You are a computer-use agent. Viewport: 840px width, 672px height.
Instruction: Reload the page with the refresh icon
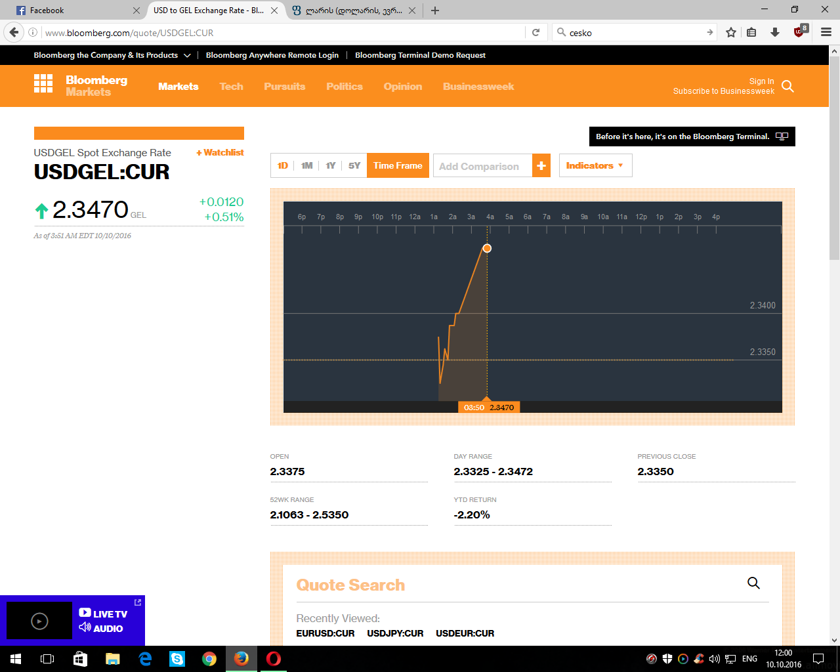pos(535,32)
